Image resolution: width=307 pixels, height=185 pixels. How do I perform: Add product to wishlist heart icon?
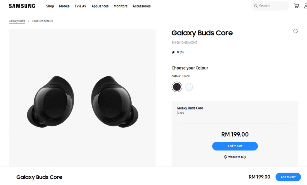click(x=296, y=31)
